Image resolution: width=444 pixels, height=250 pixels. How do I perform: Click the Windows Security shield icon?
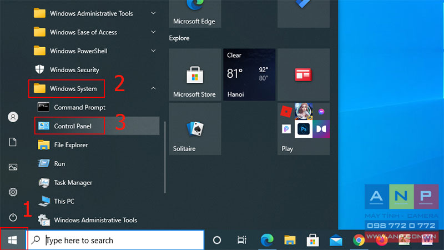(39, 69)
